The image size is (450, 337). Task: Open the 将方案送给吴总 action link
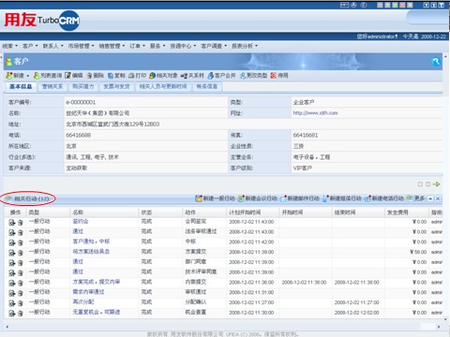pos(91,252)
